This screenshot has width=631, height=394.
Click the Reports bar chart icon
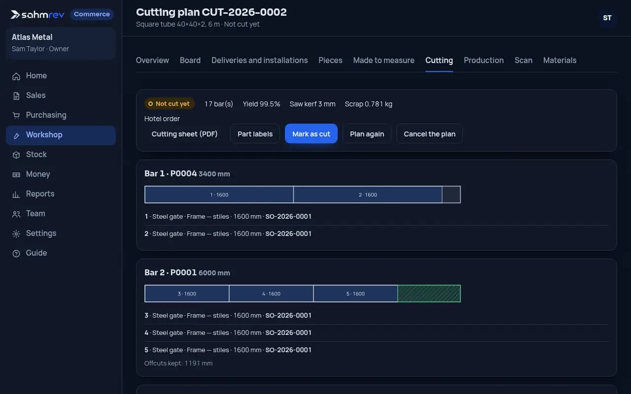coord(16,194)
